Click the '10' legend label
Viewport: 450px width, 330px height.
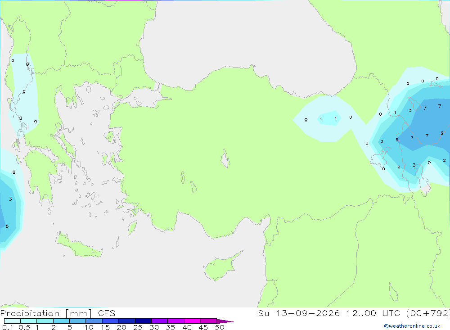(x=89, y=327)
